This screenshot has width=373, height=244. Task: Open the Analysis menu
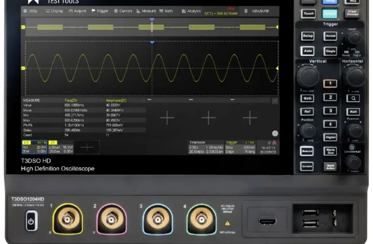[191, 11]
